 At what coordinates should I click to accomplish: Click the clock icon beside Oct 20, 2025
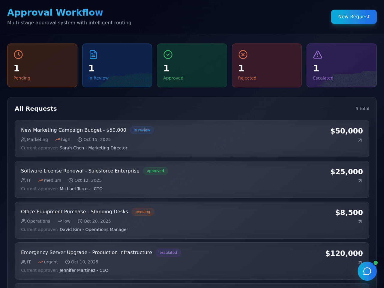tap(80, 221)
